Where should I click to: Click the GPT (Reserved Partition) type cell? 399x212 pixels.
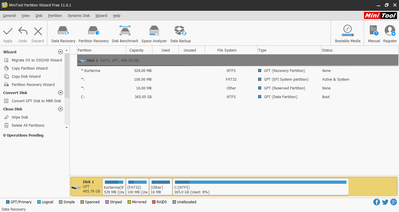pyautogui.click(x=284, y=88)
